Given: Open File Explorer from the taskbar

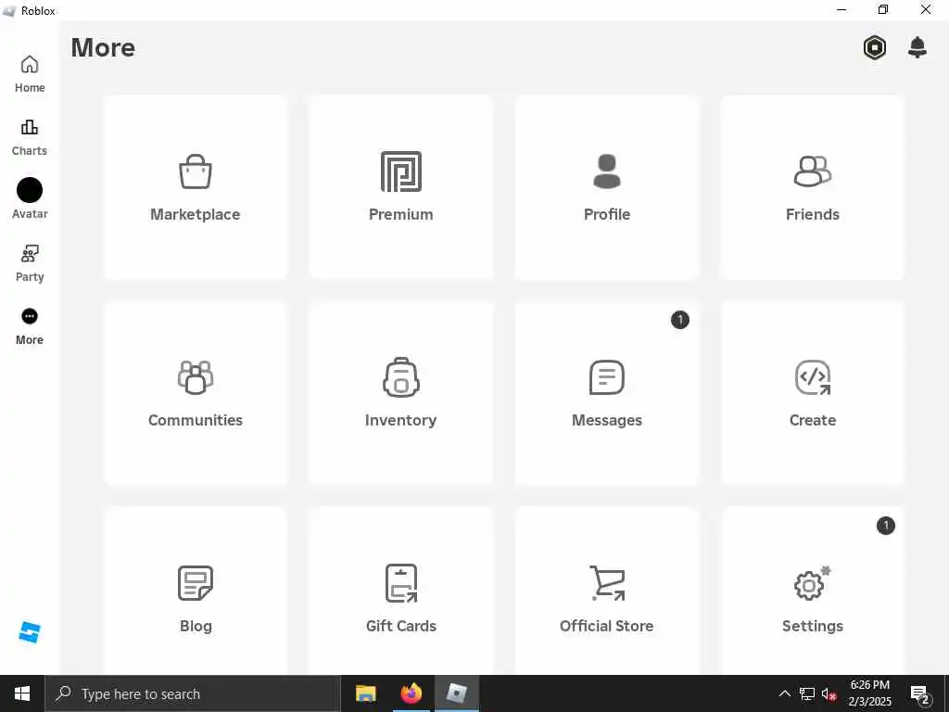Looking at the screenshot, I should tap(365, 693).
